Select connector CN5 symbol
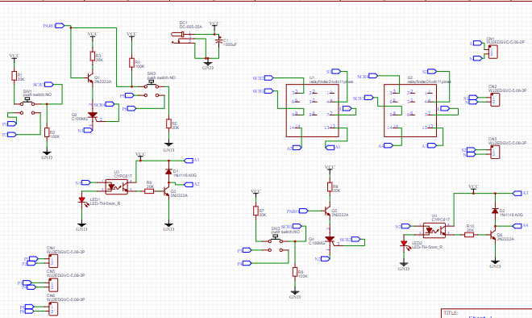This screenshot has width=532, height=318. click(53, 285)
